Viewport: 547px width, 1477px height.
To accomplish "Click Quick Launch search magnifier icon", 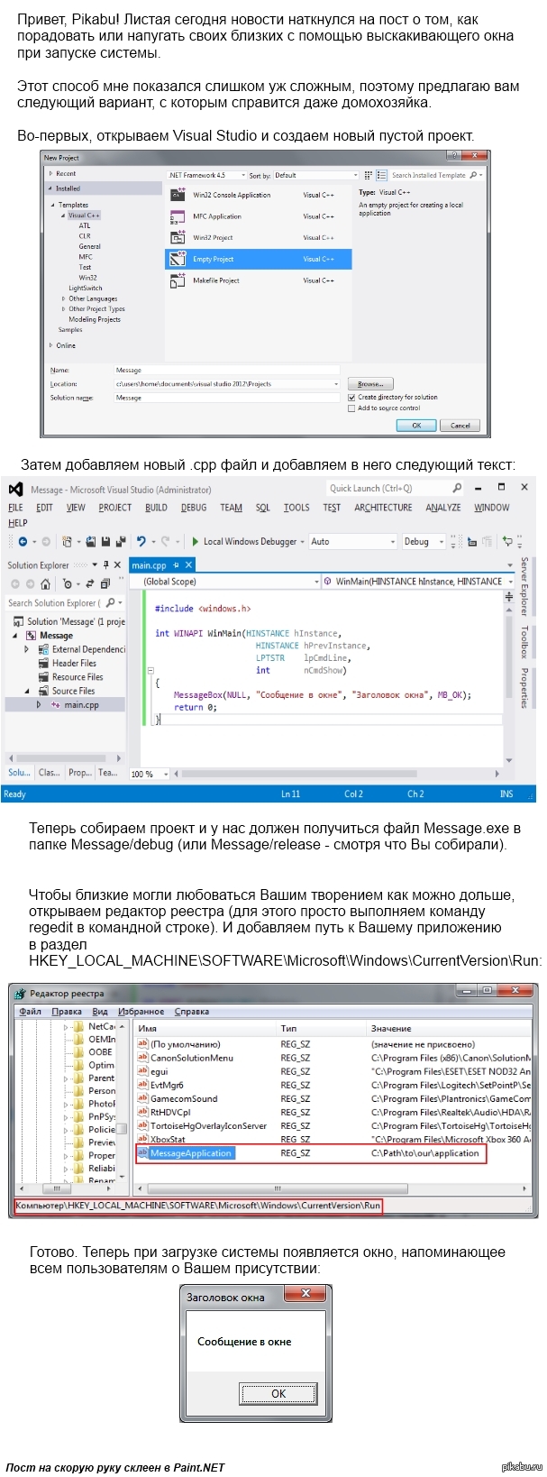I will (x=457, y=488).
